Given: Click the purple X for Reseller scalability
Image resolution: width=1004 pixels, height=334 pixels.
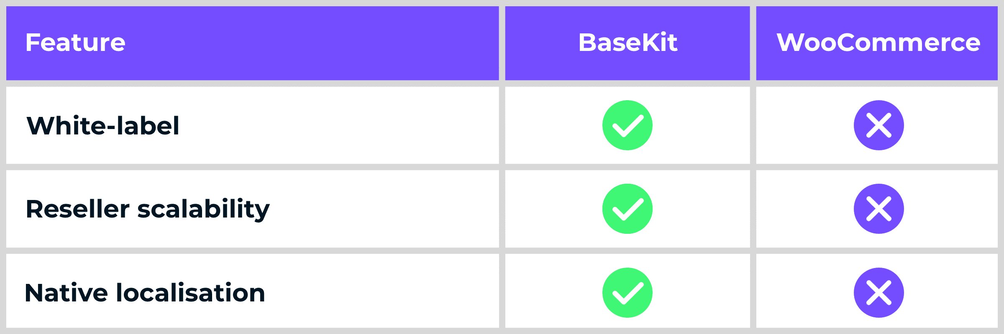Looking at the screenshot, I should click(x=878, y=209).
